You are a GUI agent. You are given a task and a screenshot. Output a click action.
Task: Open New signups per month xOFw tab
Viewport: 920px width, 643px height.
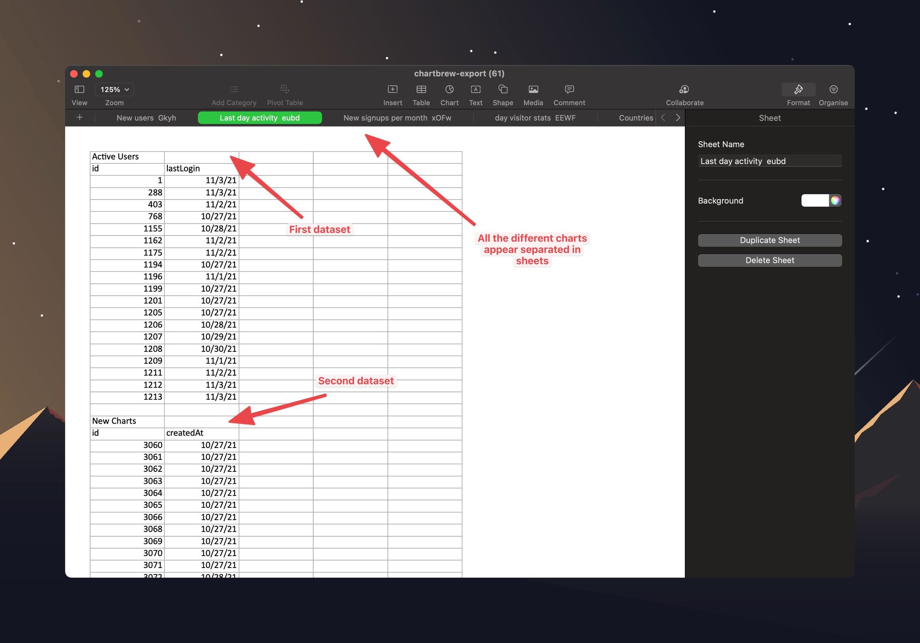[397, 118]
